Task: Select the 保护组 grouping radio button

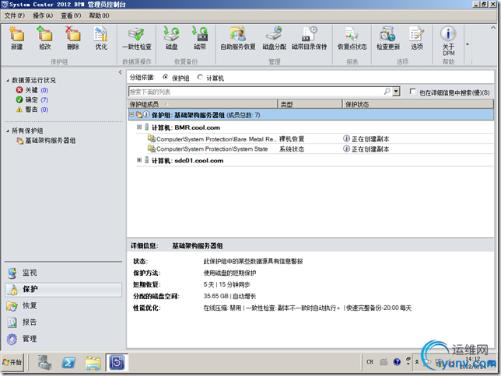Action: 165,77
